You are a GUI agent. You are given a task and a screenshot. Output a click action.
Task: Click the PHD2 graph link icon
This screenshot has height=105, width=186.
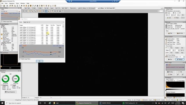(x=183, y=74)
